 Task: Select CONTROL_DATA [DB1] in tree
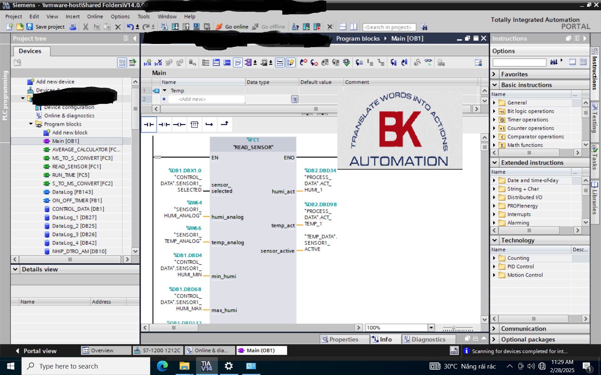click(x=78, y=209)
